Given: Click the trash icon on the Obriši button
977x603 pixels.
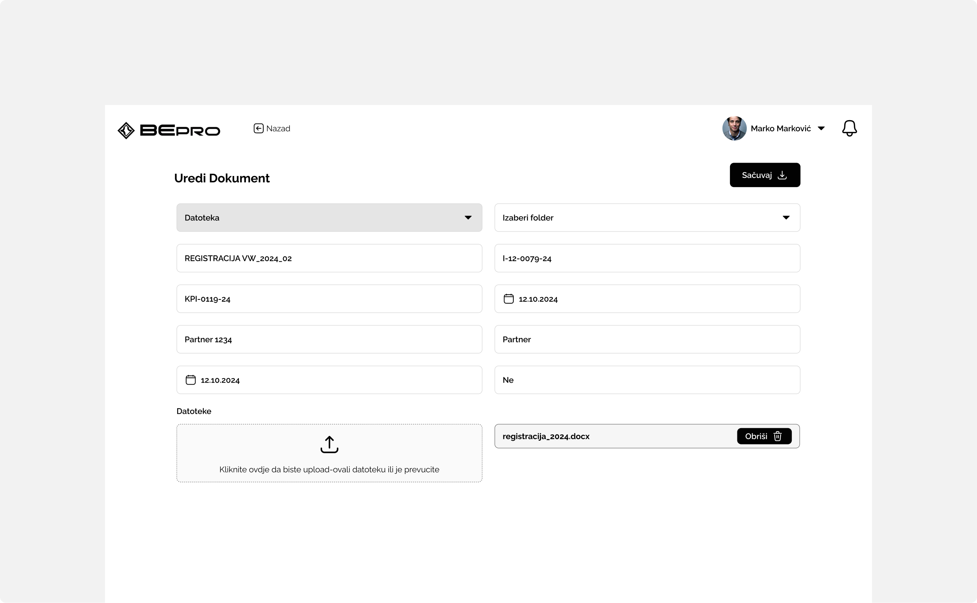Looking at the screenshot, I should coord(777,436).
